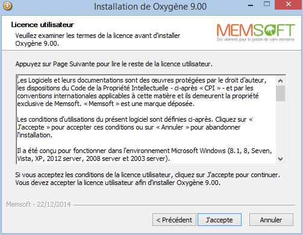The height and width of the screenshot is (235, 303).
Task: Click the license scrollbar up arrow
Action: click(x=280, y=81)
